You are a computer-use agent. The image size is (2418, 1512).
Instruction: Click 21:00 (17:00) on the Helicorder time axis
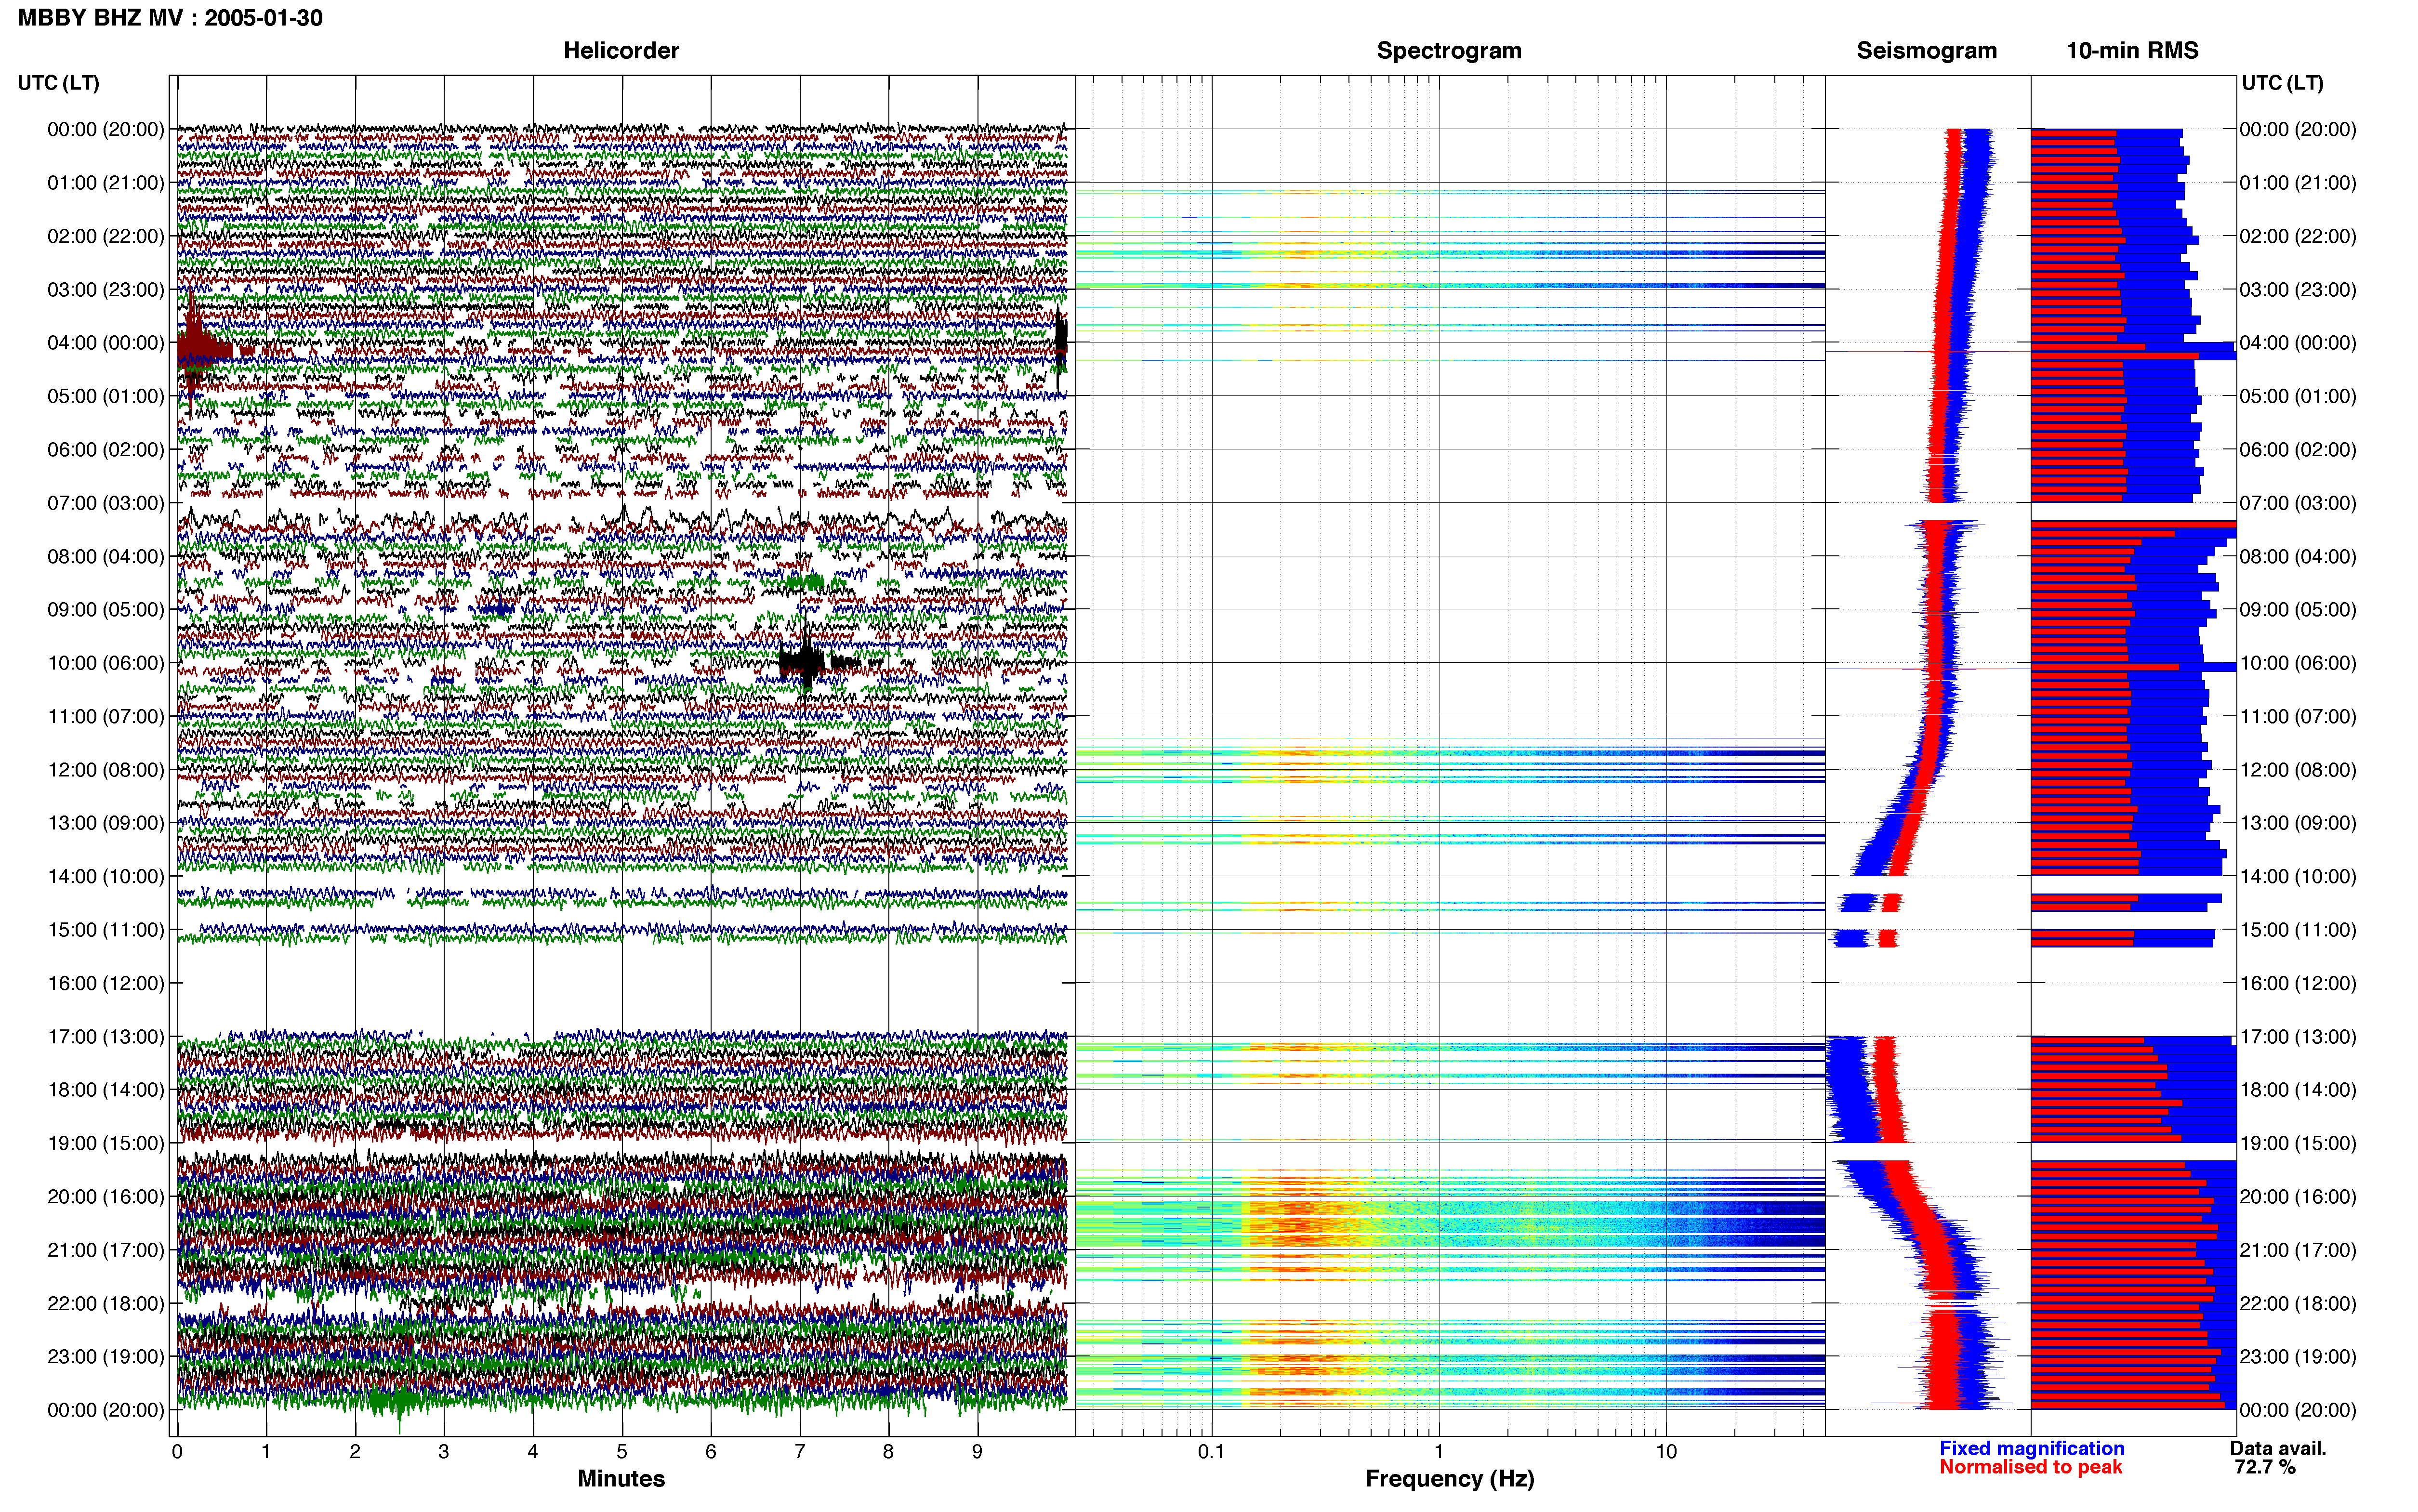pos(106,1250)
